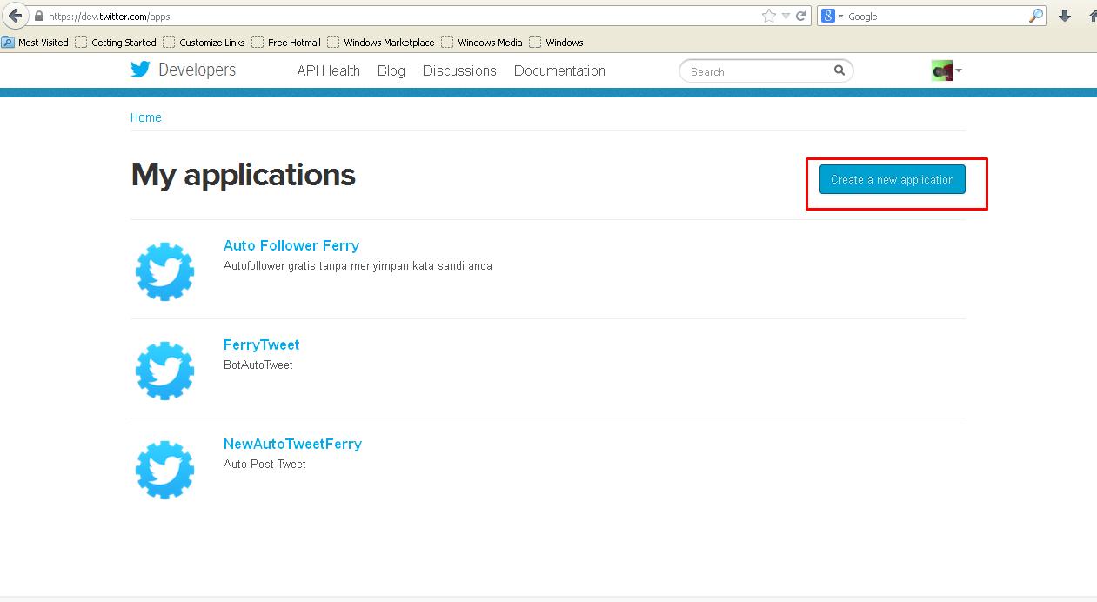Open the downloads arrow icon
The width and height of the screenshot is (1097, 602).
1065,16
